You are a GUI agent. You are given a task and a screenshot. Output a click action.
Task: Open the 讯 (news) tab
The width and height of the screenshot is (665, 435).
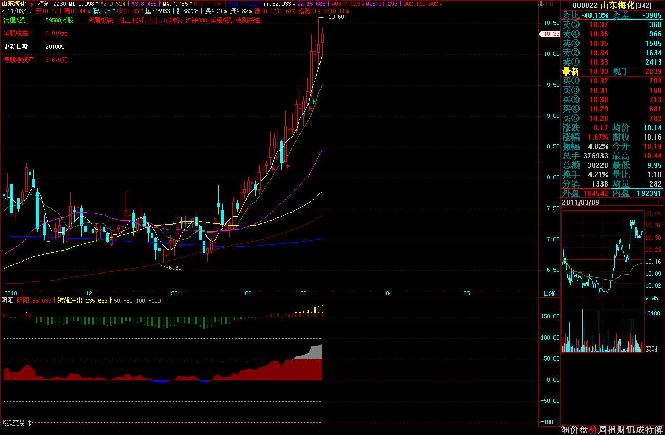631,430
